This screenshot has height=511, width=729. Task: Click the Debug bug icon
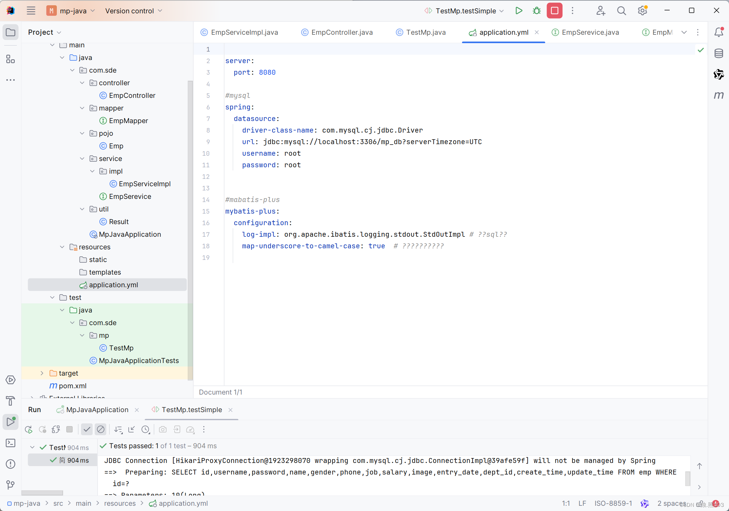(x=536, y=11)
